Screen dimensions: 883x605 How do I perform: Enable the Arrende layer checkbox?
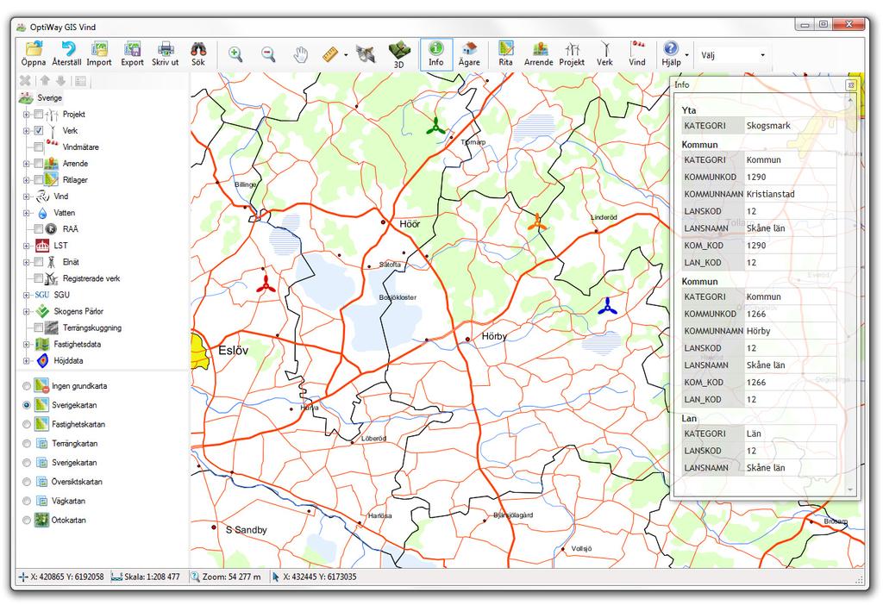38,163
